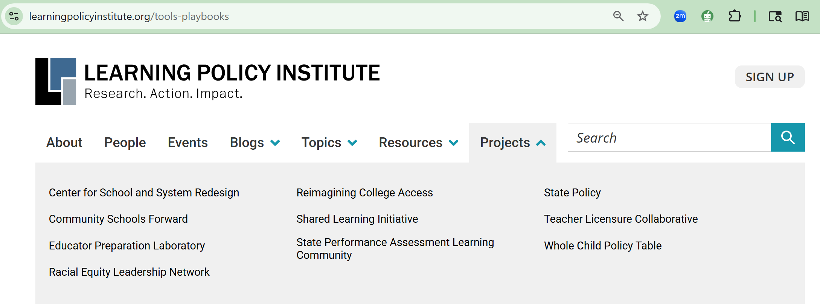The image size is (820, 304).
Task: Click the screen search toolbar icon
Action: click(774, 16)
